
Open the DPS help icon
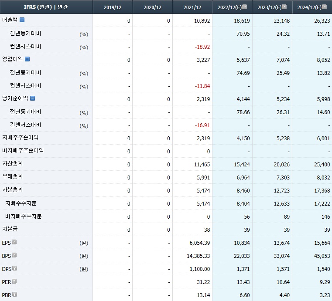click(x=14, y=268)
